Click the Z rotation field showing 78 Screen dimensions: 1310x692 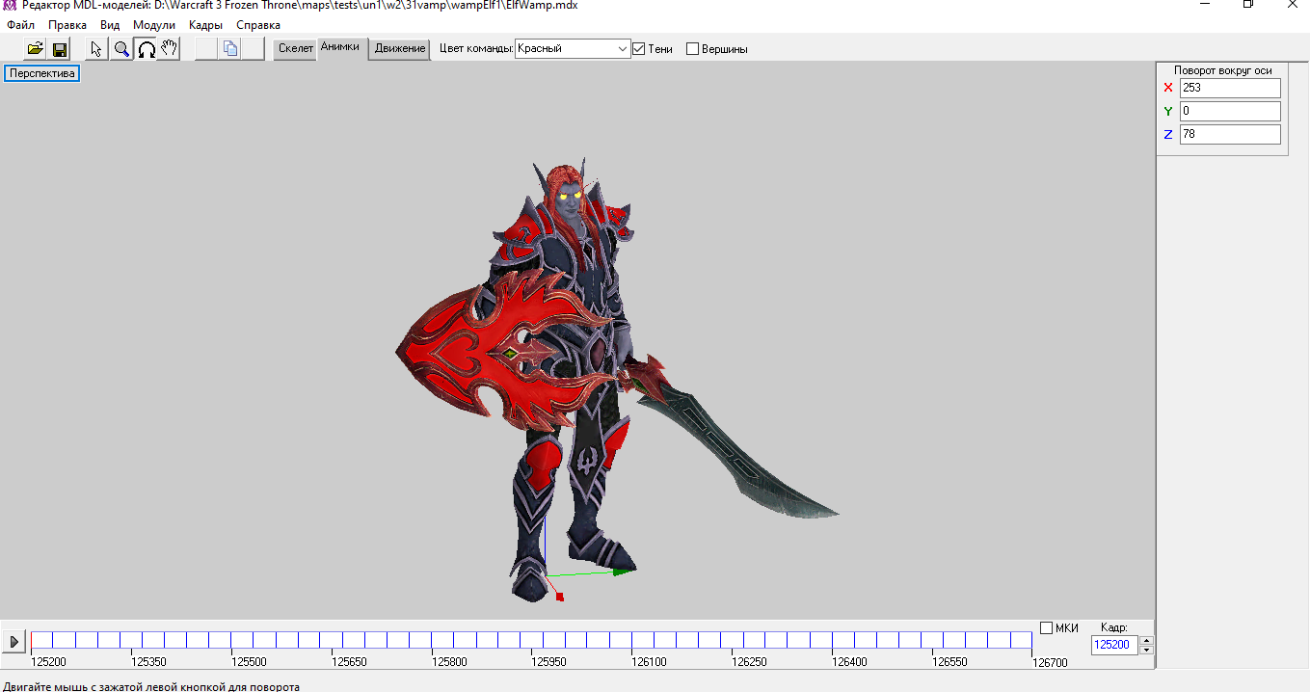point(1230,134)
